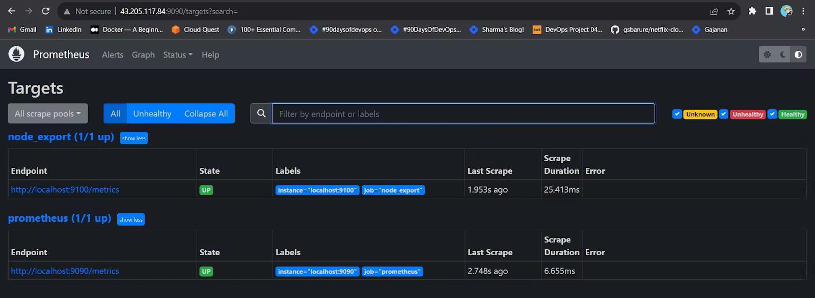Collapse prometheus pool with show less

(131, 219)
